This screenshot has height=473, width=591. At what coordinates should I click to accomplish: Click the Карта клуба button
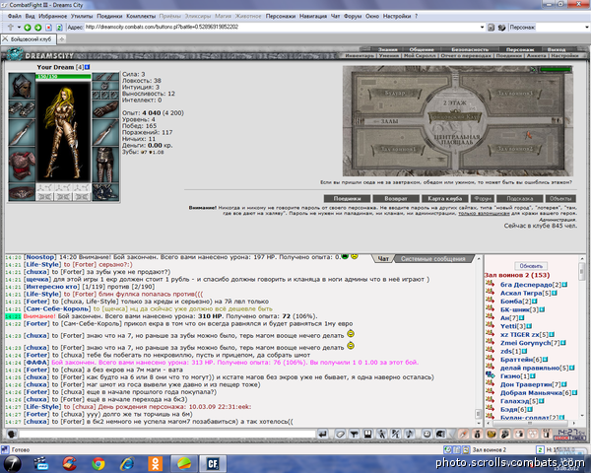[x=445, y=198]
